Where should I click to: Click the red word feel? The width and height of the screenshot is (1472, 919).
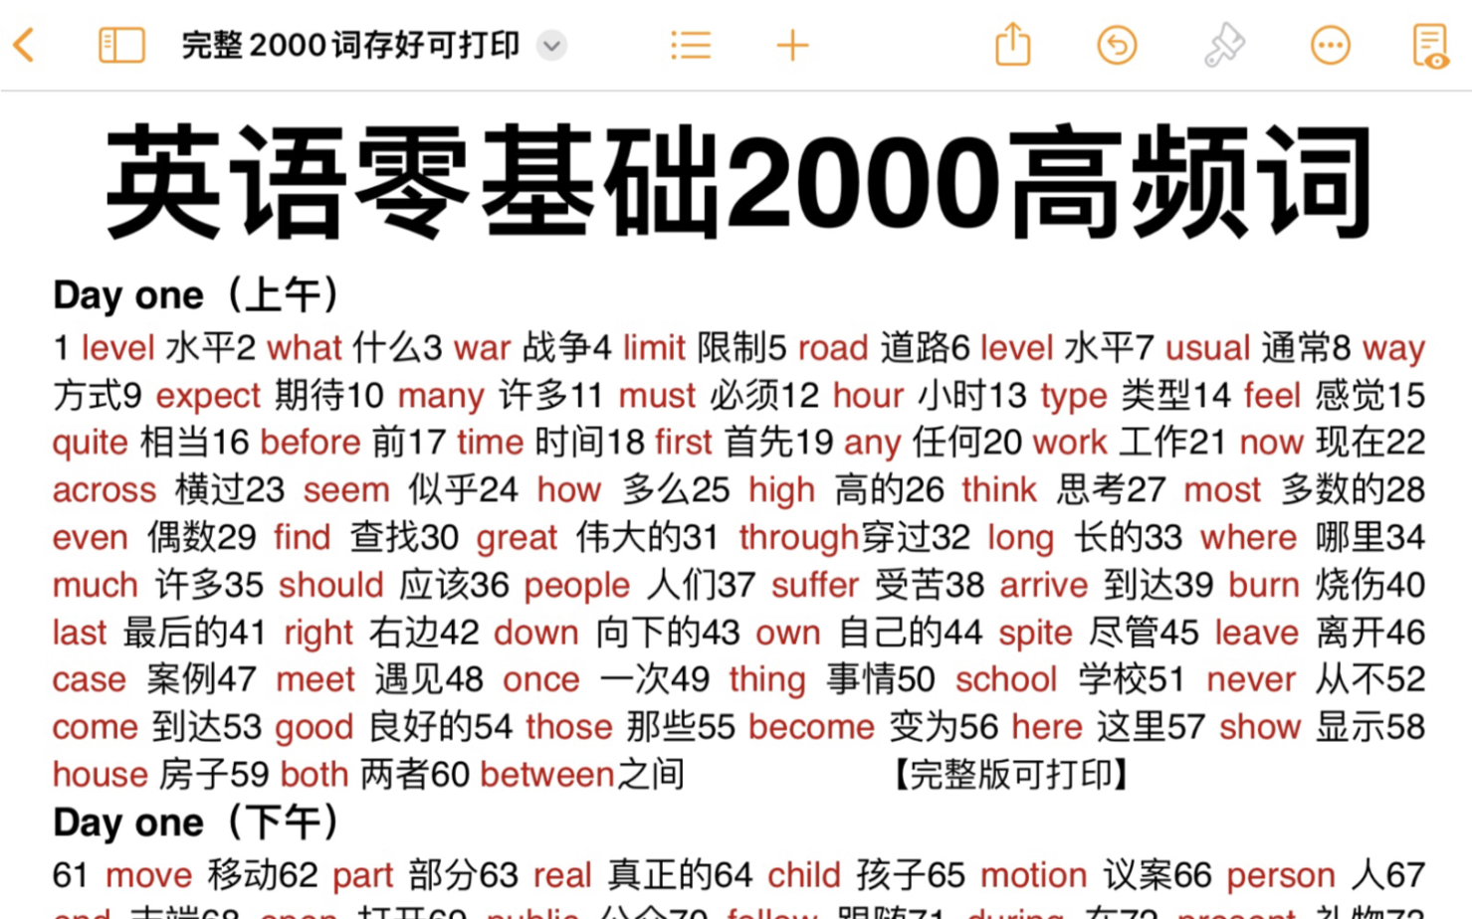pyautogui.click(x=1272, y=396)
